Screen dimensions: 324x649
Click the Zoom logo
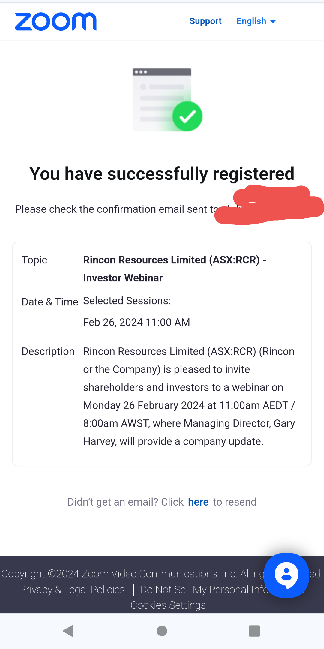click(56, 21)
